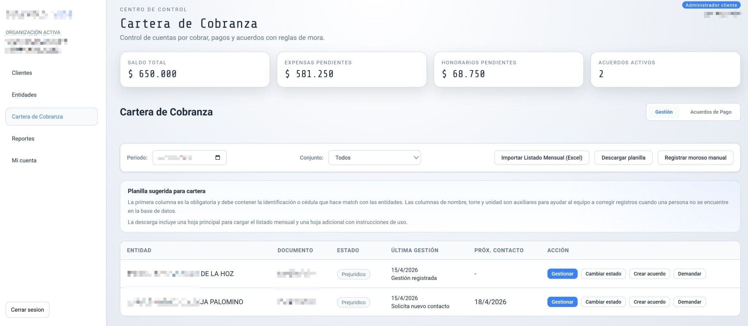Click 'Planilla sugerida para cartera' heading

tap(167, 191)
